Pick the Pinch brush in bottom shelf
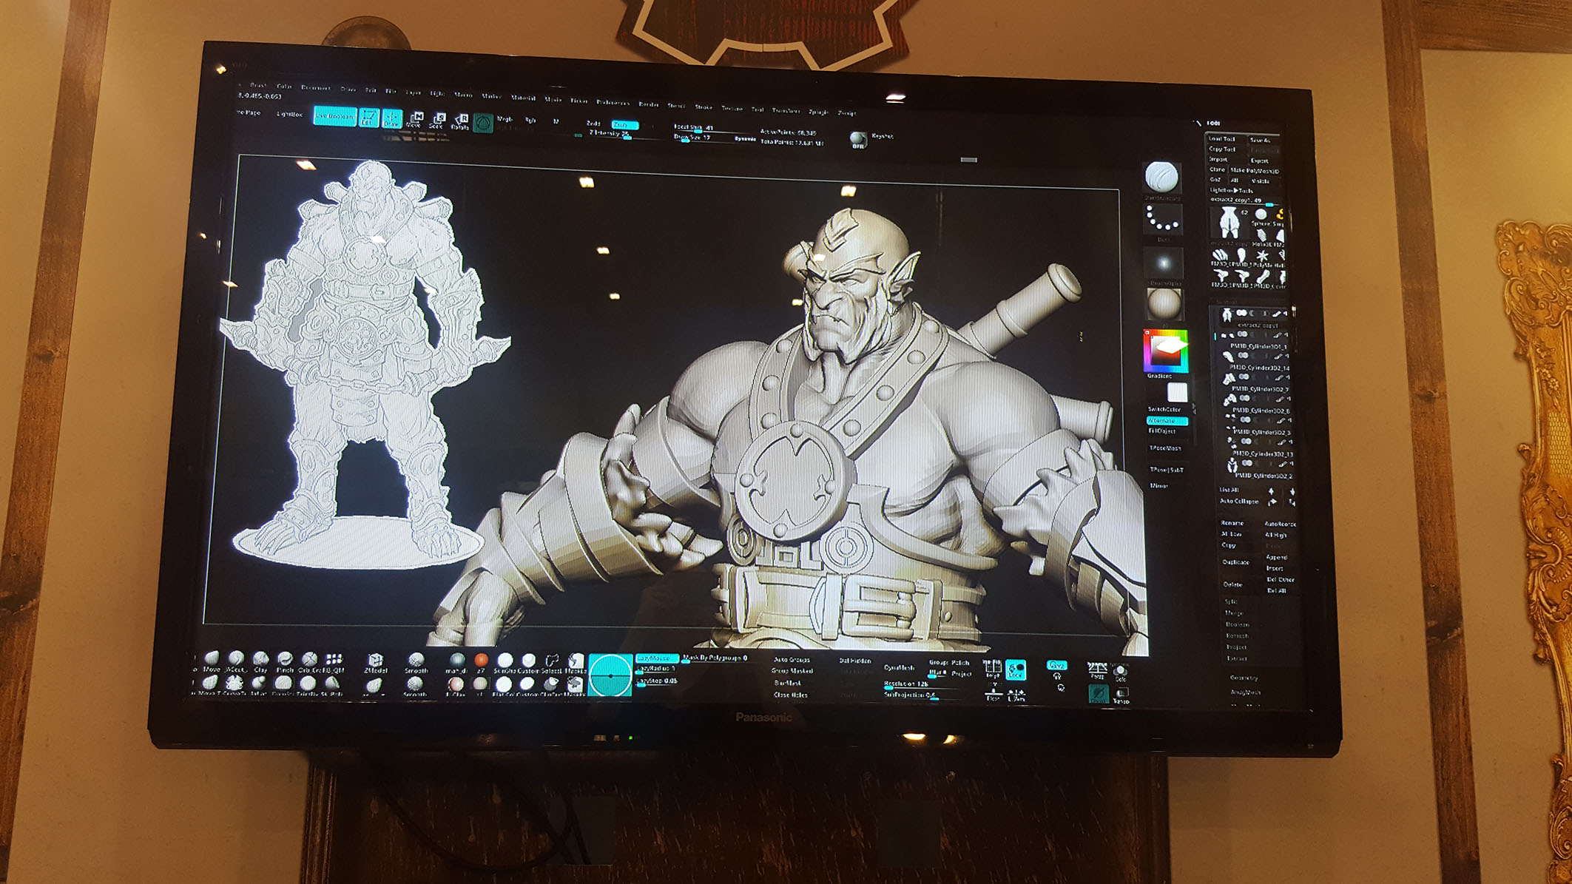 tap(285, 662)
